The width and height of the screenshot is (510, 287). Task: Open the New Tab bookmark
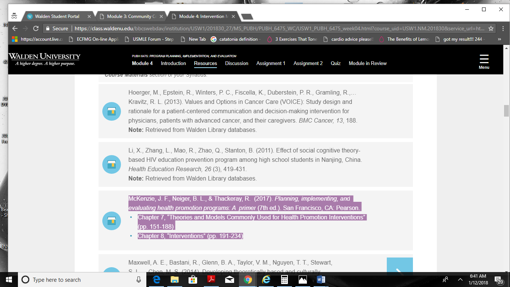pos(193,39)
